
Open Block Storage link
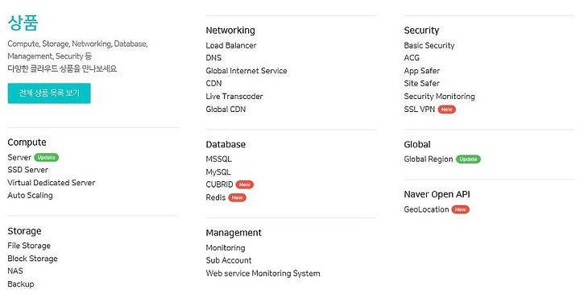point(32,259)
